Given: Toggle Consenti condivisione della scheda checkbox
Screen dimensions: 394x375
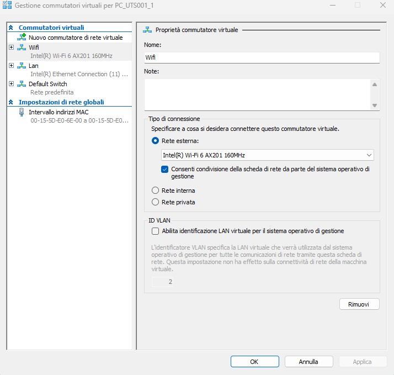Looking at the screenshot, I should 164,169.
